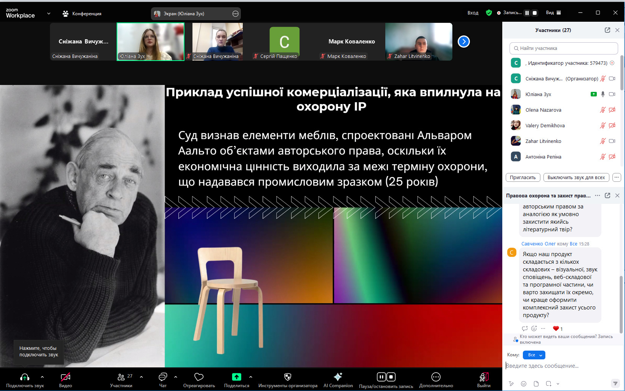Expand the Zoom Workplace dropdown chevron
625x391 pixels.
(49, 13)
